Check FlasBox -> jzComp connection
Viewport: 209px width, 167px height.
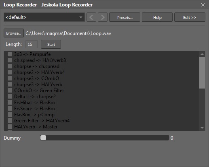[x=10, y=115]
